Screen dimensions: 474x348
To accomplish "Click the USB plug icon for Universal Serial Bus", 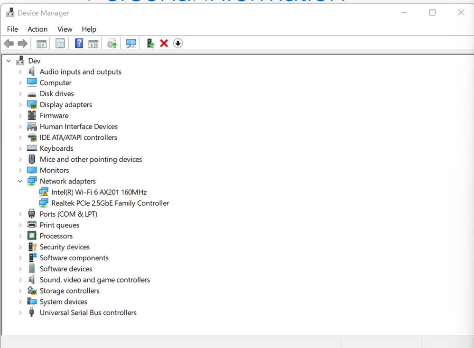I will click(x=31, y=312).
